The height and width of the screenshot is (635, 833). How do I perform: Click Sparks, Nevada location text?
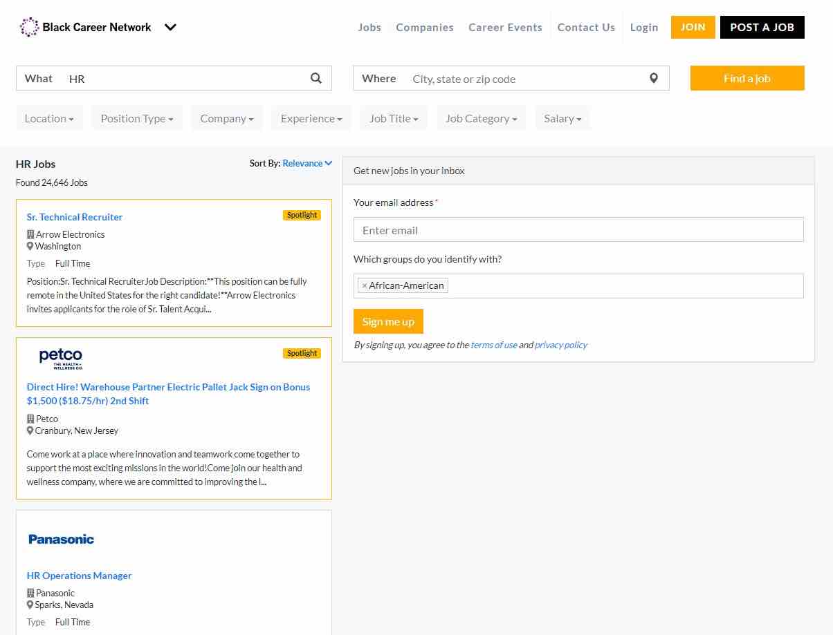[64, 605]
